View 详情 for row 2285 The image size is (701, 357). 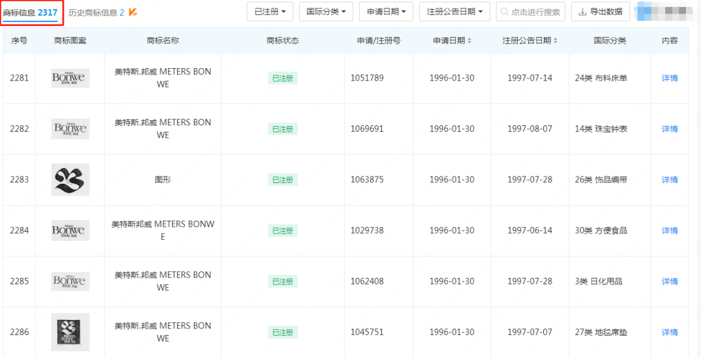coord(669,281)
